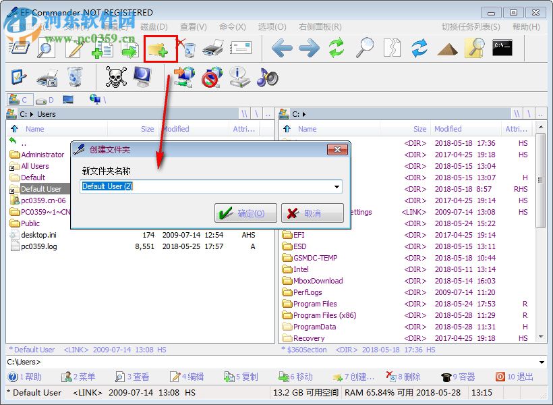Close the 创建文件夹 dialog
553x405 pixels.
pyautogui.click(x=337, y=149)
